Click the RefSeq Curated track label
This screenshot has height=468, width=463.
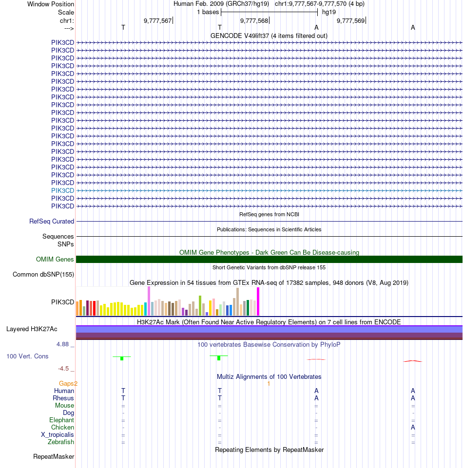coord(52,221)
